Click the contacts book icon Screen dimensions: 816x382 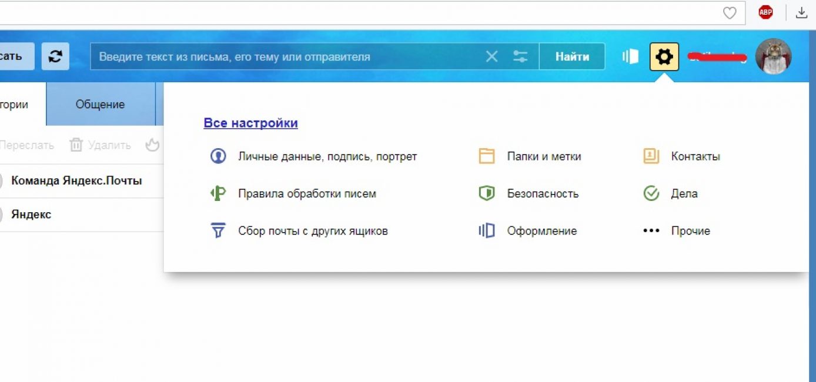tap(651, 156)
